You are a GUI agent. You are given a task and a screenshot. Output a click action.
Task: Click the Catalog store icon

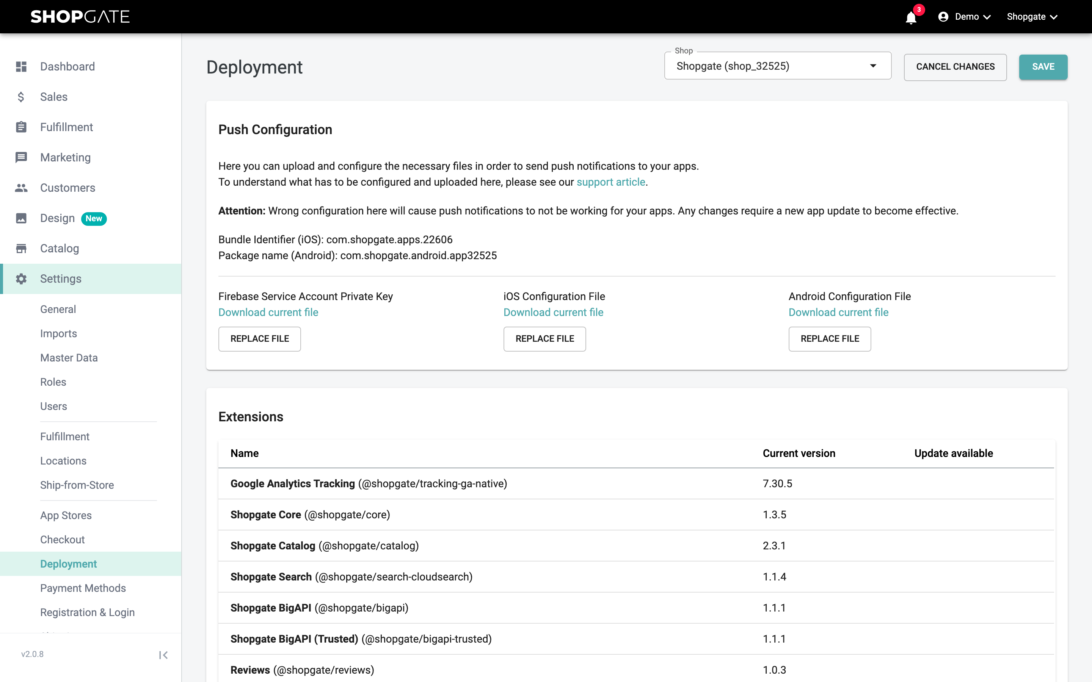pos(21,248)
